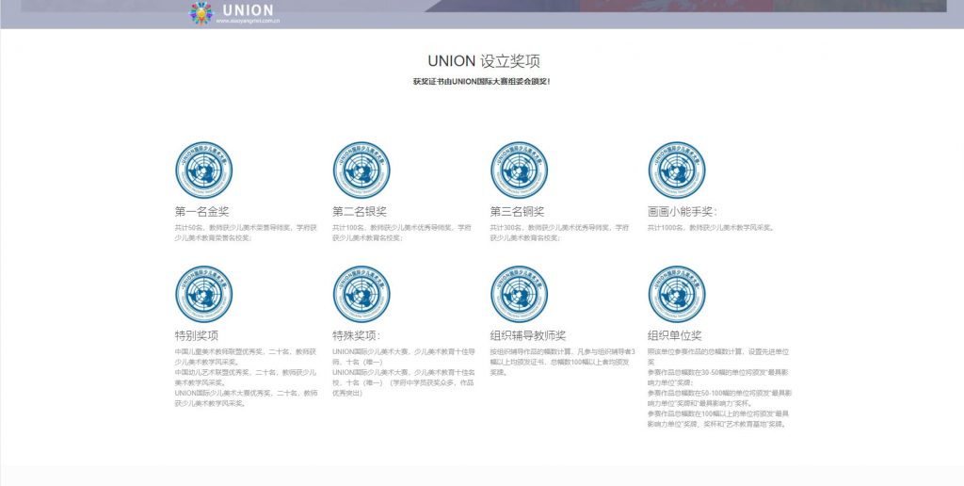Click the heading 组织单位奖
The image size is (964, 486).
point(674,336)
